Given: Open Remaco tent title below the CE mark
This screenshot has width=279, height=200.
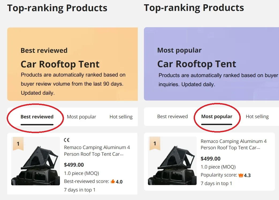Looking at the screenshot, I should [x=97, y=151].
